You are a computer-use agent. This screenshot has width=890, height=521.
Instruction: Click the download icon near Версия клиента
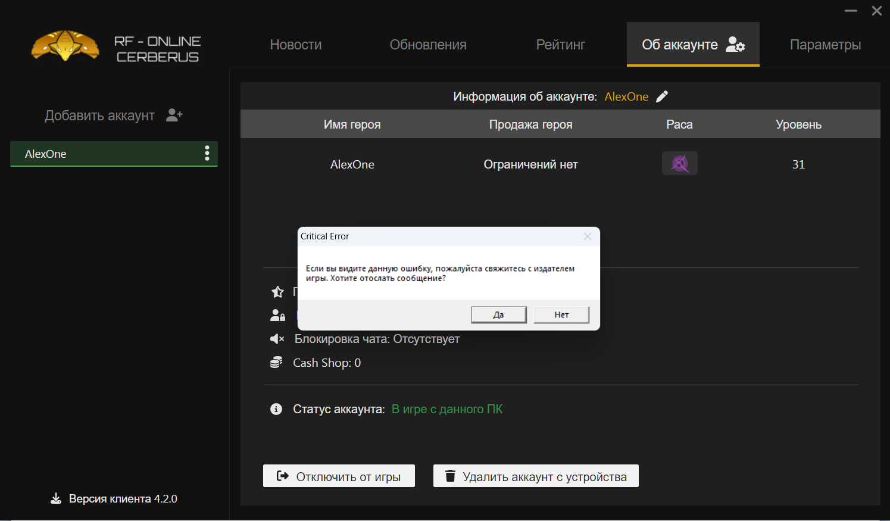(56, 498)
